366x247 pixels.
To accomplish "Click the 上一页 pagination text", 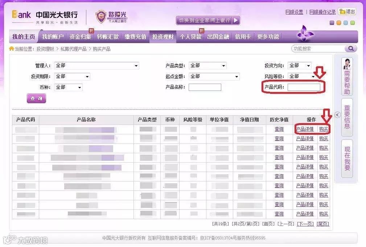I will (x=286, y=224).
